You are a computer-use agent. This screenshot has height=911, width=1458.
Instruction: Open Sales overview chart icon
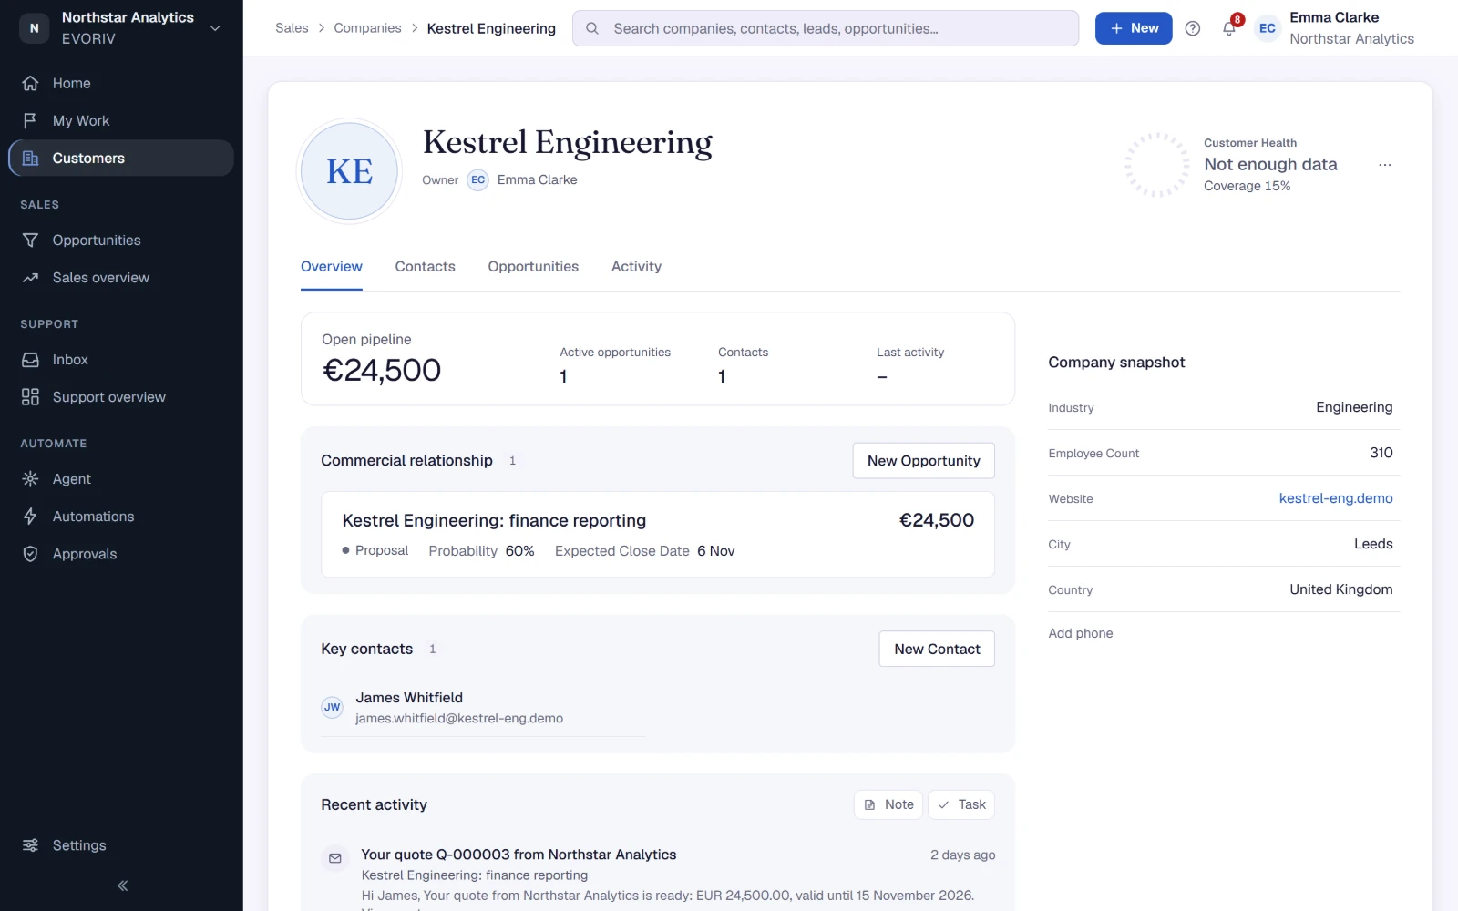30,277
